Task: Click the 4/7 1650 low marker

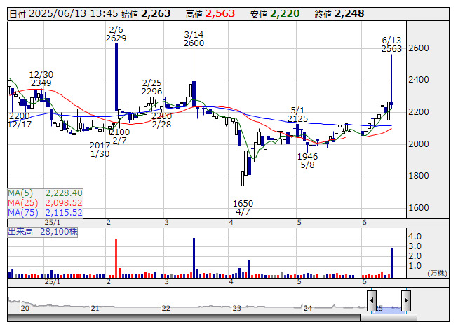Action: click(x=243, y=208)
